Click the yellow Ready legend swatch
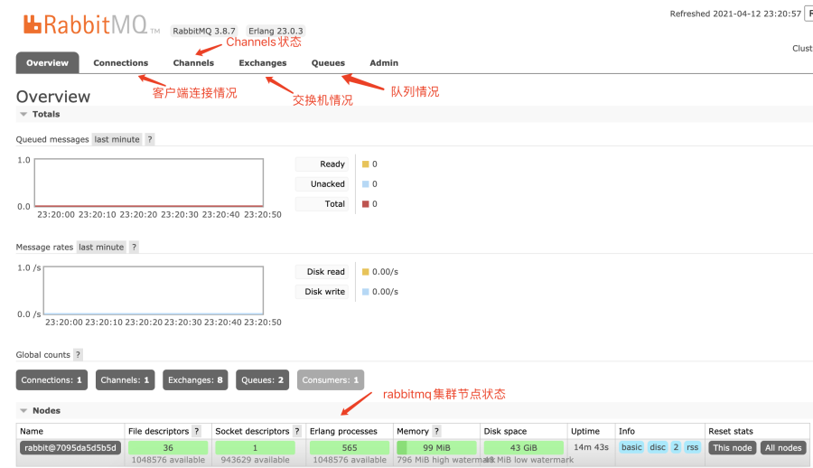This screenshot has height=468, width=813. [x=365, y=164]
